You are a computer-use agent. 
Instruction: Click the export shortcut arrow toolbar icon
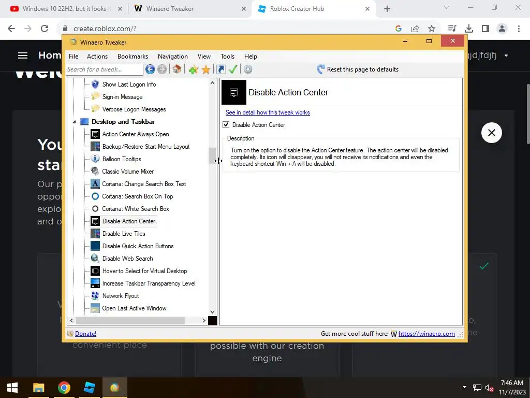coord(220,69)
